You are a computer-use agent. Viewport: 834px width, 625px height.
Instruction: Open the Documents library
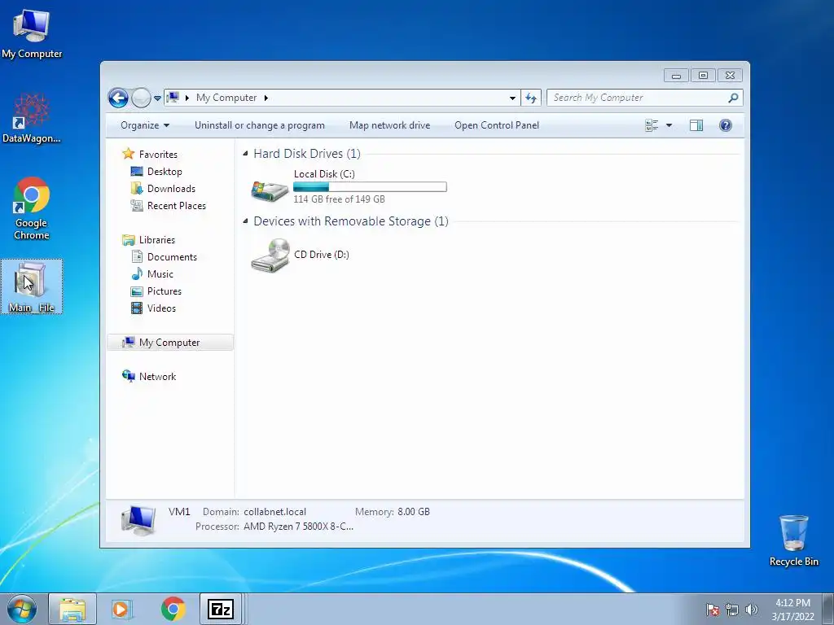pos(172,256)
